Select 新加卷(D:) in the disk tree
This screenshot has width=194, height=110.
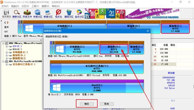(x=19, y=55)
